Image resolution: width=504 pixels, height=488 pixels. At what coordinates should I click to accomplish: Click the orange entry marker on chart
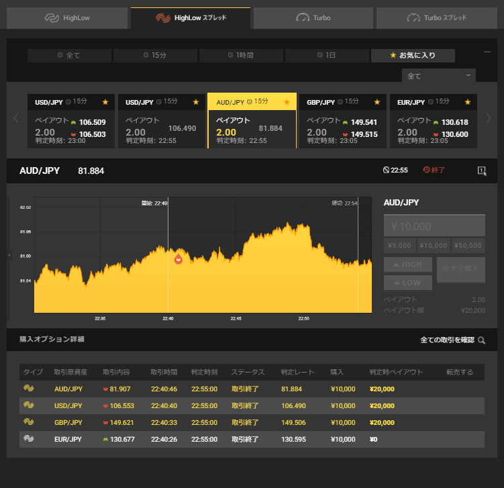179,259
